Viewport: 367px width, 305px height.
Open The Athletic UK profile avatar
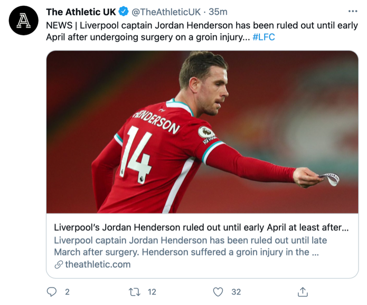pos(24,21)
